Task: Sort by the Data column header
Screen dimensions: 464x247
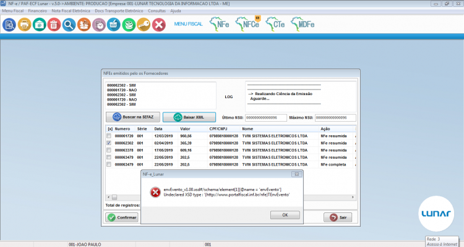Action: tap(158, 129)
